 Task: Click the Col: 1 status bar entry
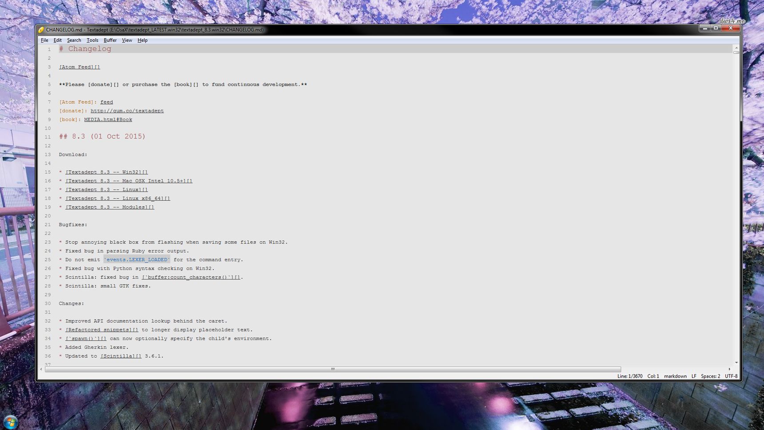pyautogui.click(x=653, y=376)
